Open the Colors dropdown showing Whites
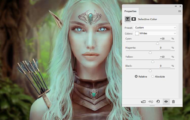 point(155,33)
